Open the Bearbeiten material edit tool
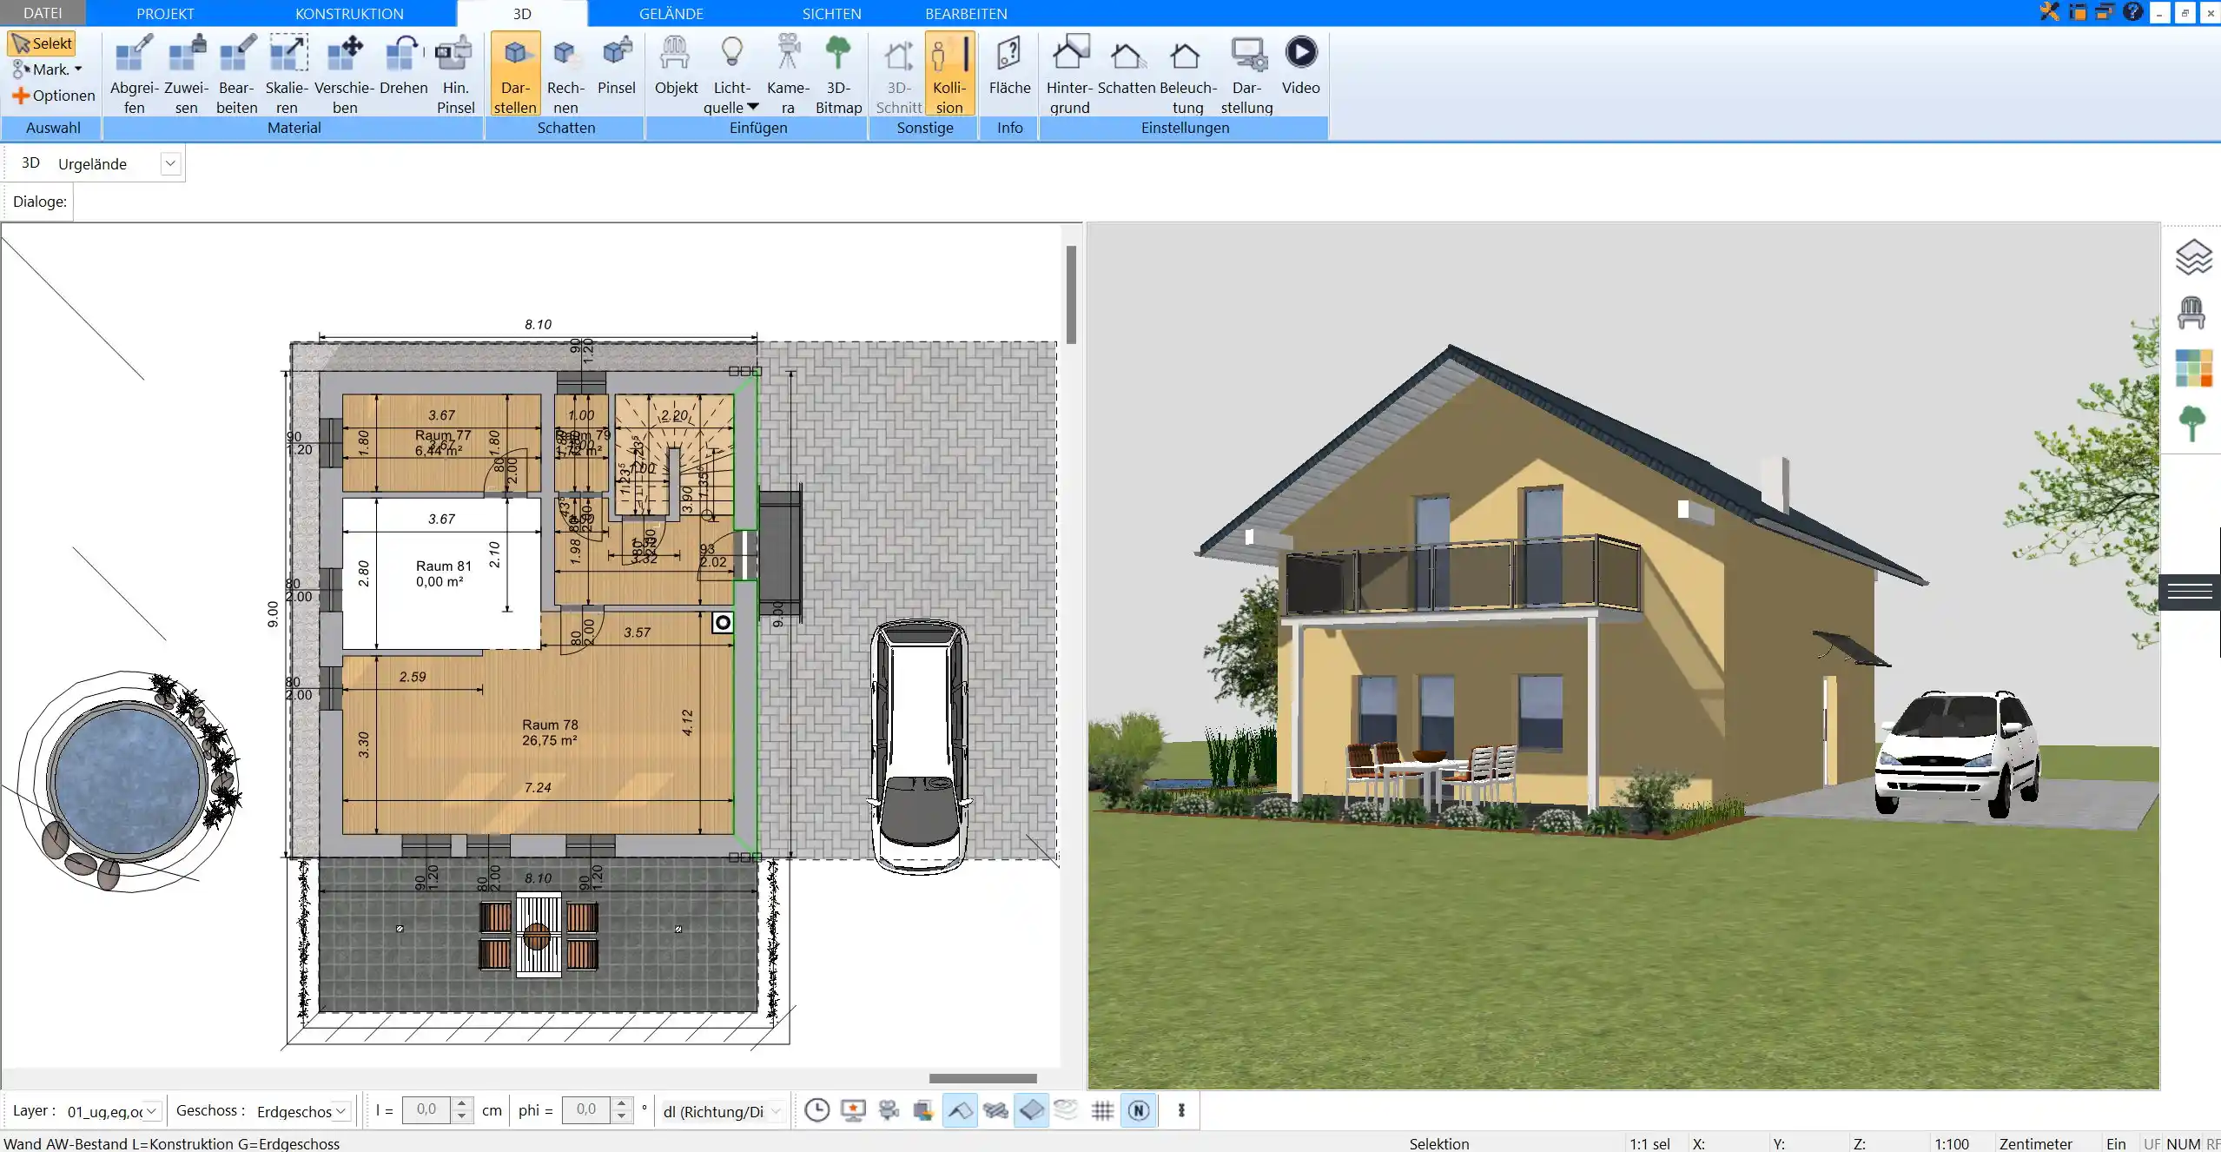The image size is (2221, 1152). 237,74
